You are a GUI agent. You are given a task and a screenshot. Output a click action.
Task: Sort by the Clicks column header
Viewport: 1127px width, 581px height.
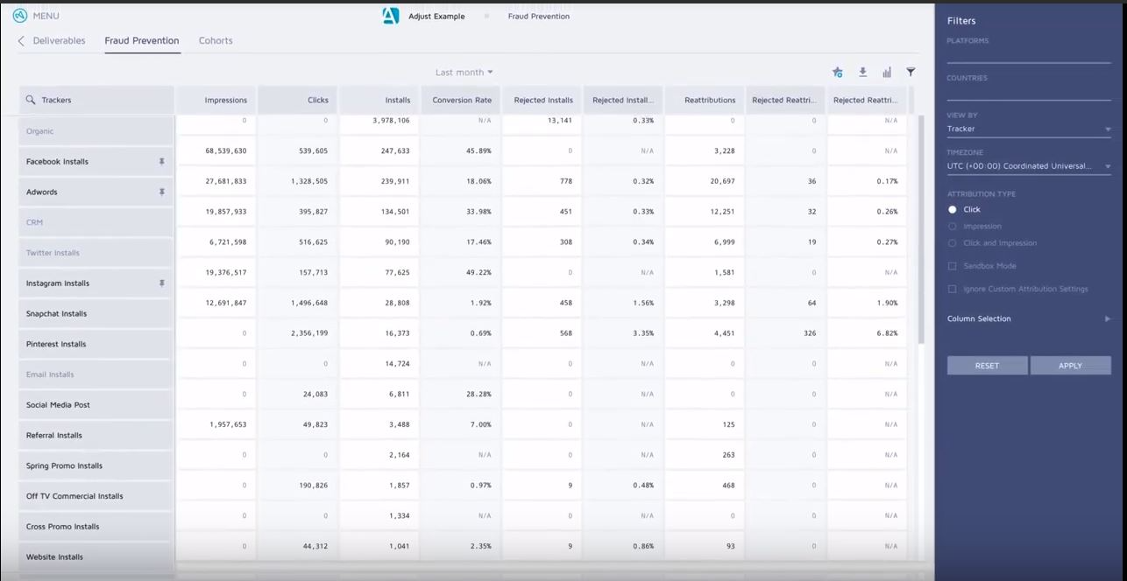click(298, 100)
